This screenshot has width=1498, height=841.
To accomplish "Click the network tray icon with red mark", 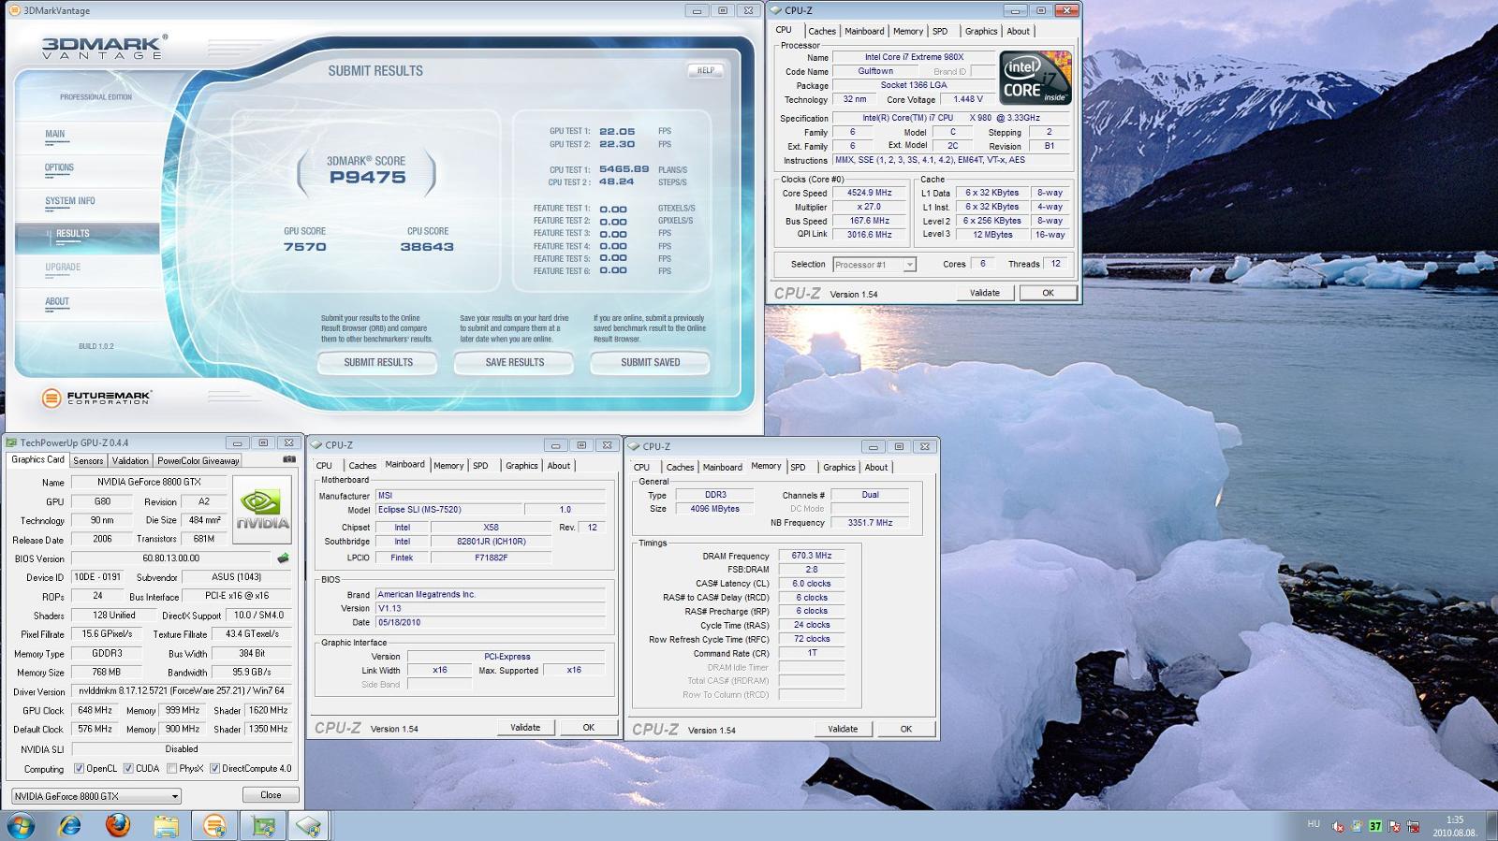I will click(1413, 826).
